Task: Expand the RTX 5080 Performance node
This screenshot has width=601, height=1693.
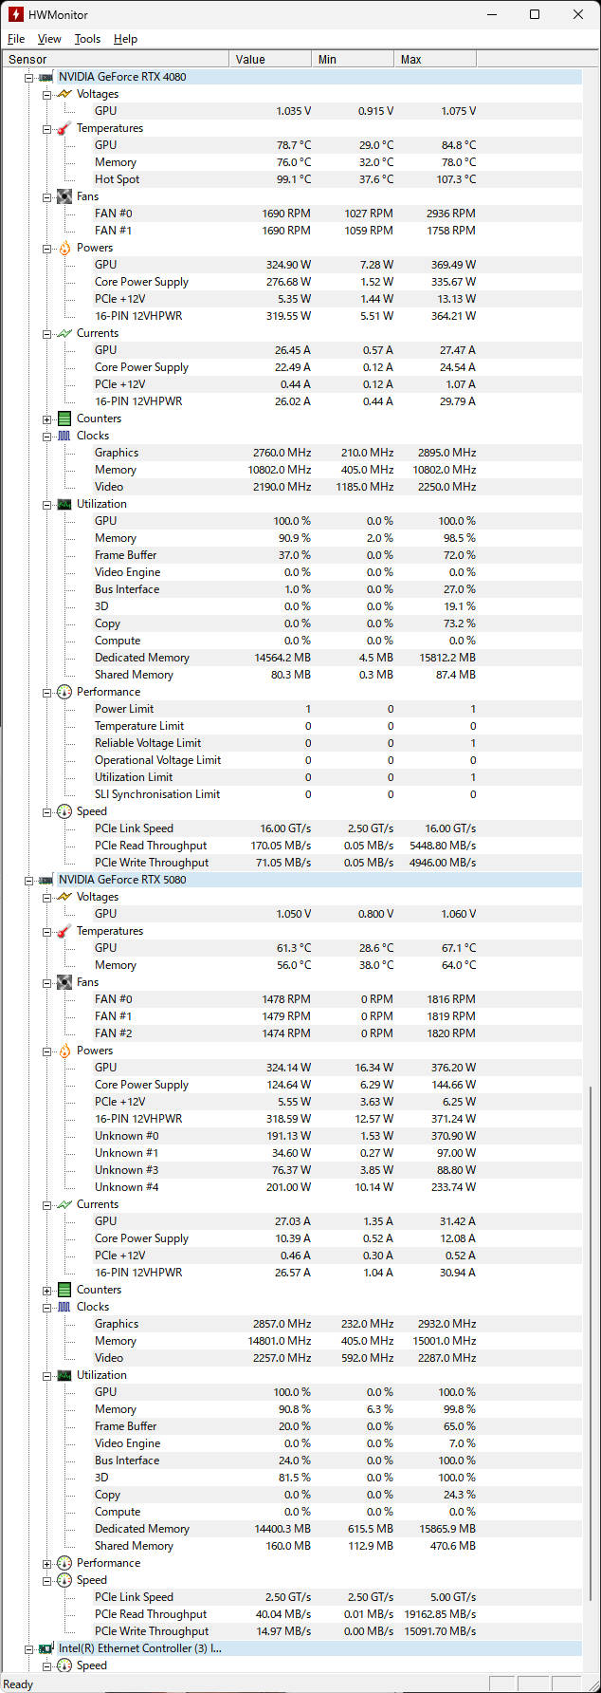Action: click(x=46, y=1563)
